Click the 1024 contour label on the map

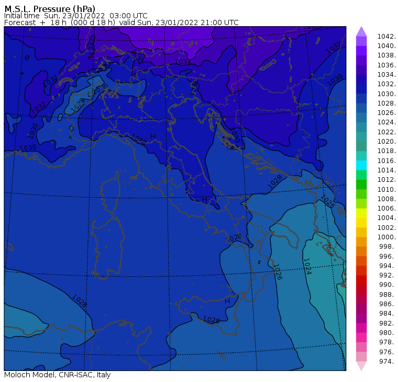pos(307,266)
